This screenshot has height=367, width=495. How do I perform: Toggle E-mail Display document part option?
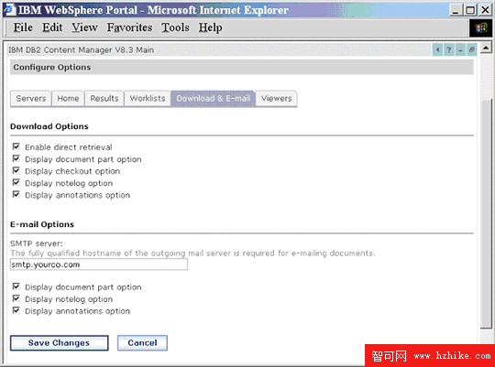coord(16,286)
